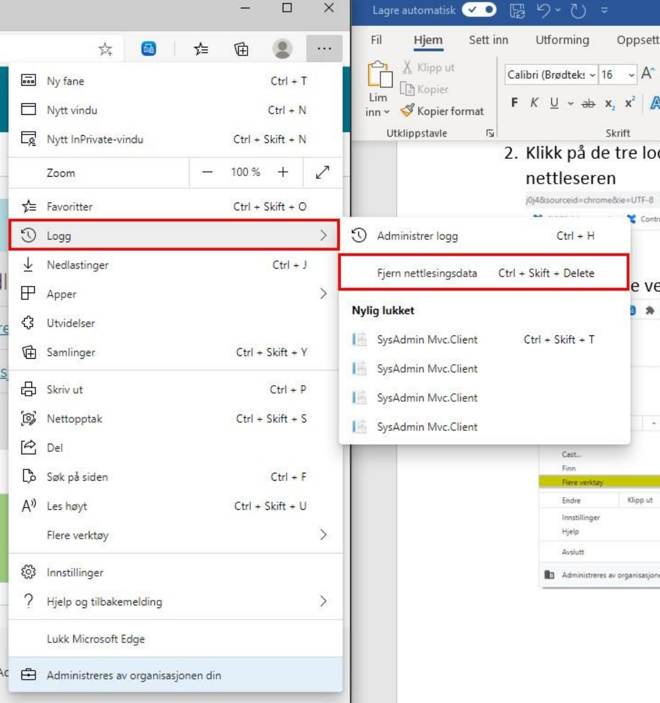Click increase font size icon
This screenshot has height=703, width=660.
point(648,73)
